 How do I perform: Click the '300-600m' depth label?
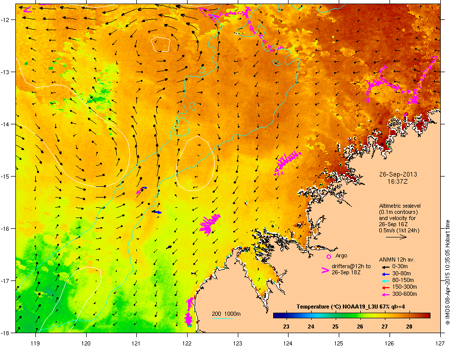[404, 294]
